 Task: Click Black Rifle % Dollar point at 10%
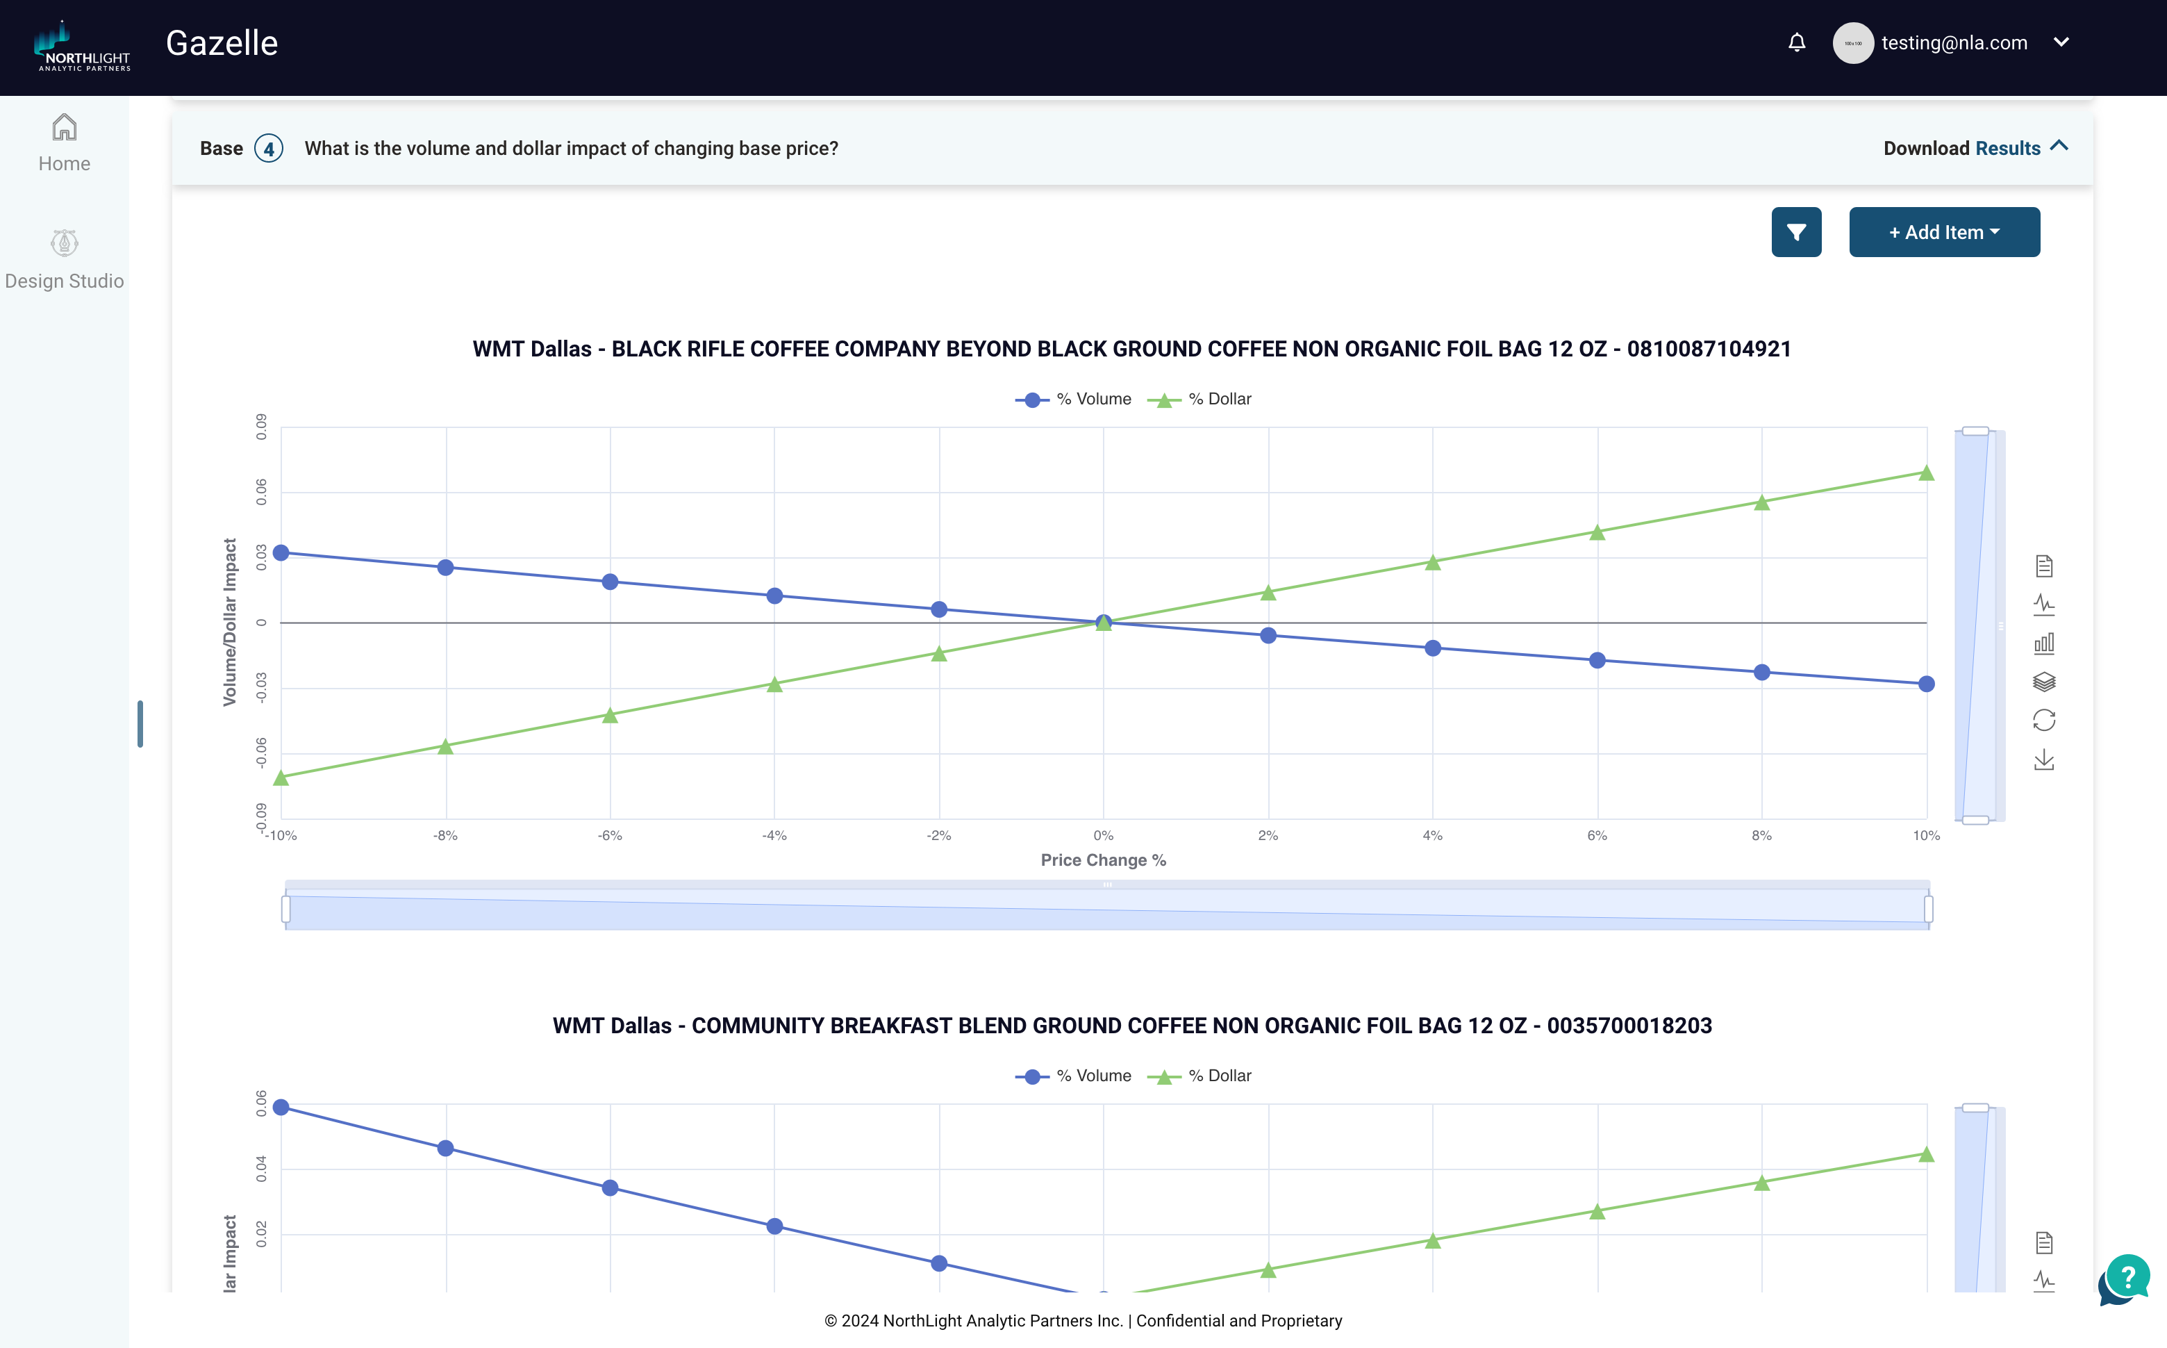click(x=1927, y=473)
